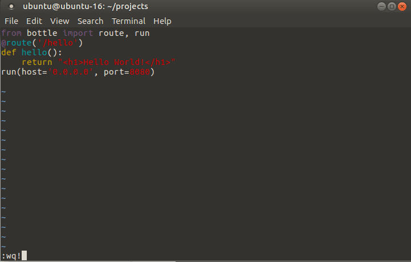The height and width of the screenshot is (262, 411).
Task: Open the Search menu
Action: pyautogui.click(x=90, y=21)
